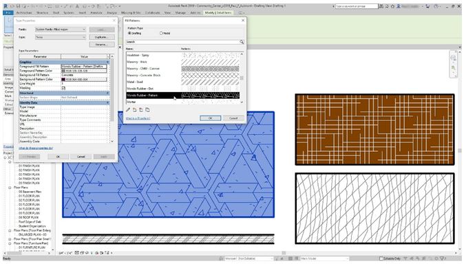The image size is (466, 266).
Task: Open the Architecture ribbon tab
Action: click(24, 13)
